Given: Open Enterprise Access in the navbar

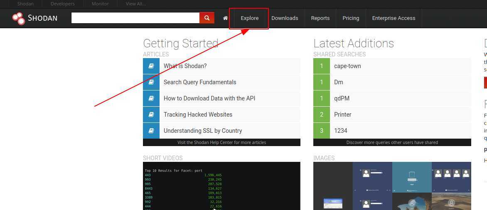Looking at the screenshot, I should (x=394, y=18).
